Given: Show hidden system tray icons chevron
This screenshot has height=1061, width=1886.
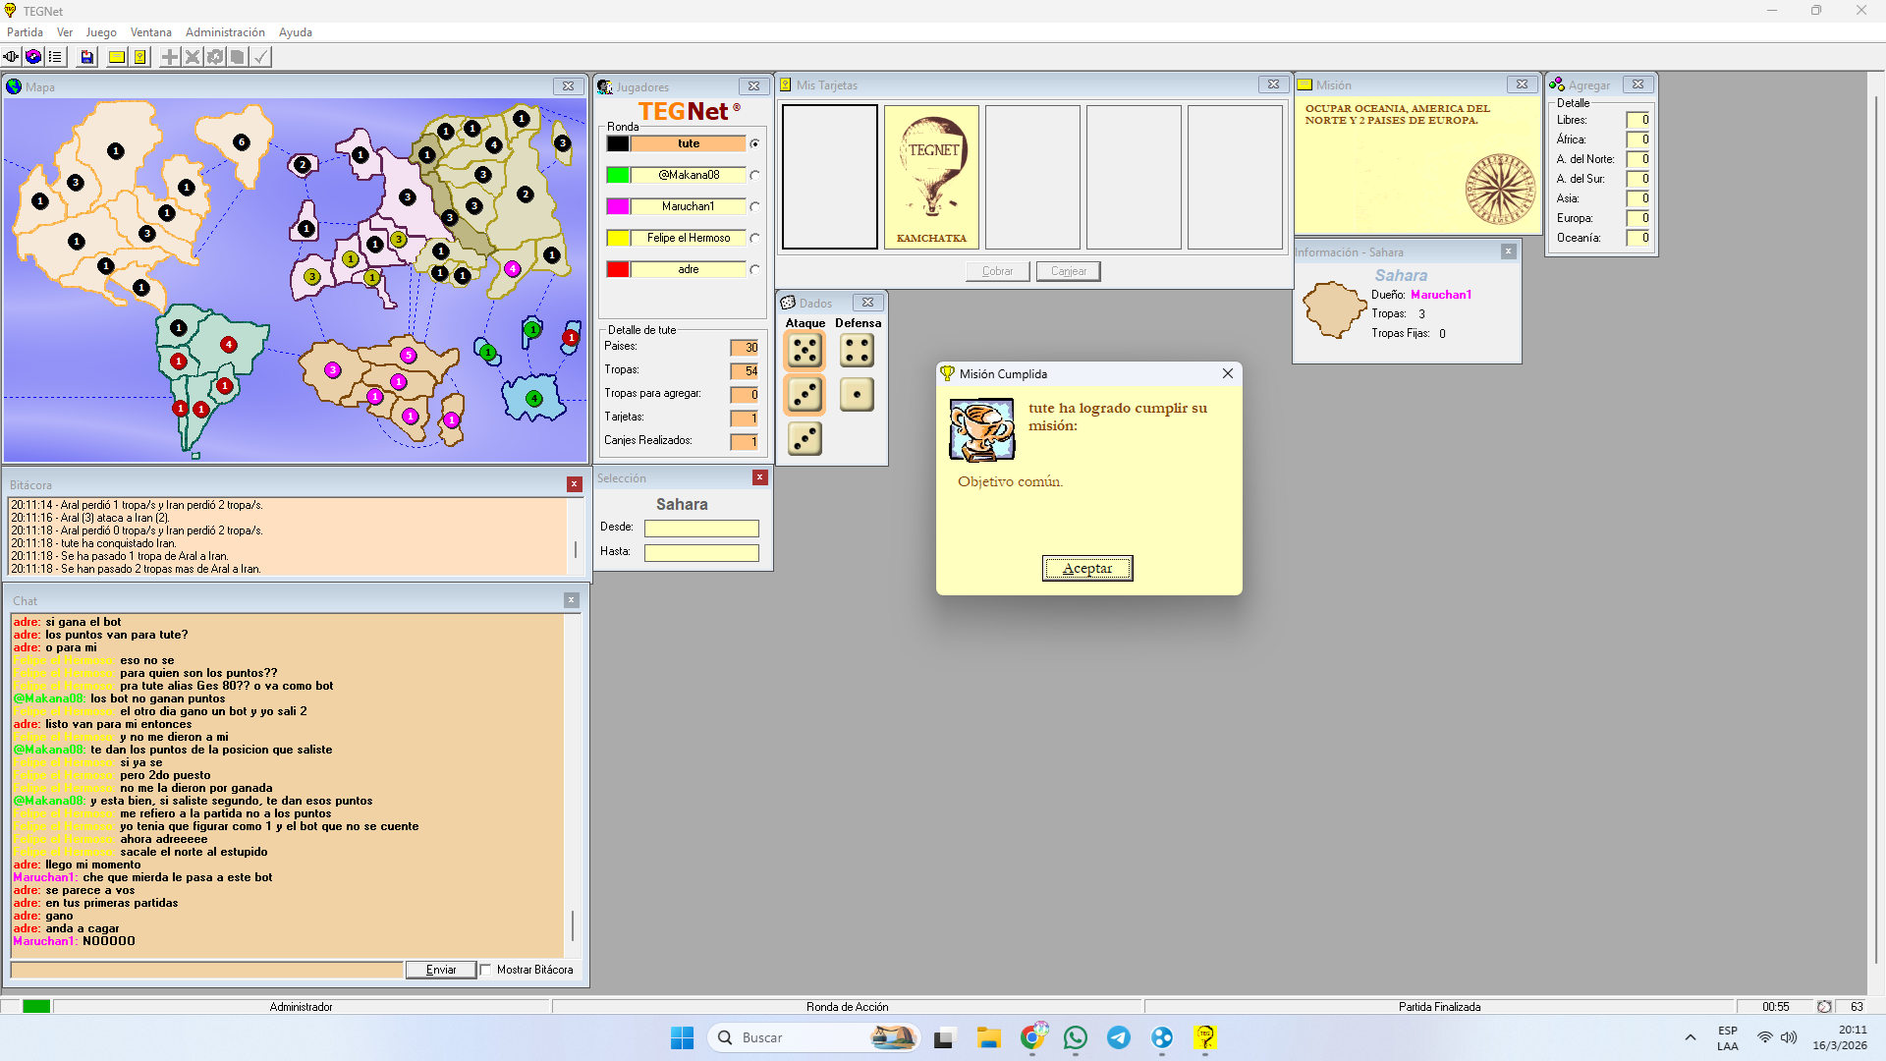Looking at the screenshot, I should tap(1690, 1037).
